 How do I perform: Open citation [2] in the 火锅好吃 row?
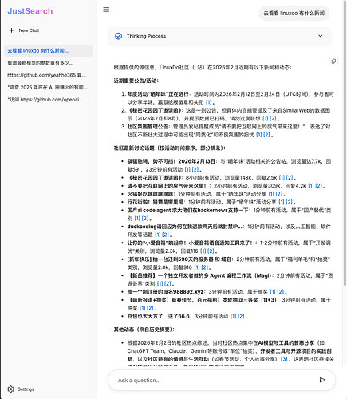[279, 194]
